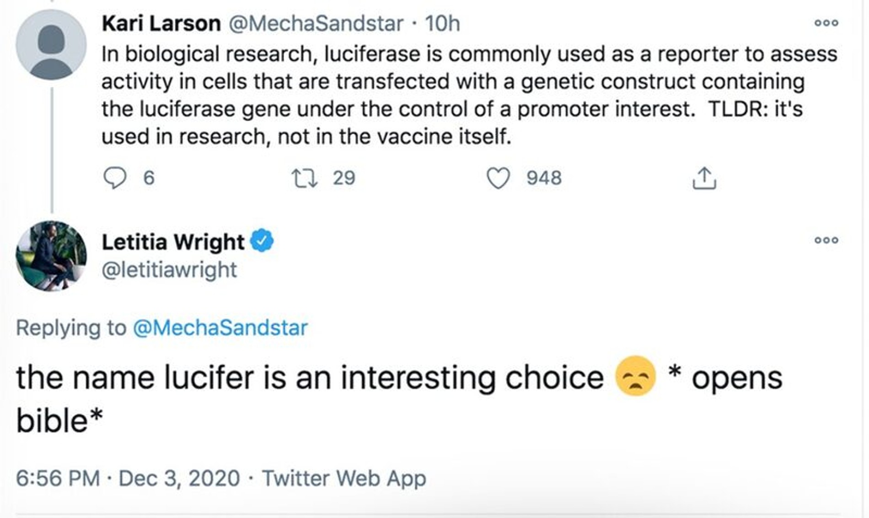This screenshot has width=869, height=518.
Task: Click the Kari Larson display name
Action: point(161,23)
